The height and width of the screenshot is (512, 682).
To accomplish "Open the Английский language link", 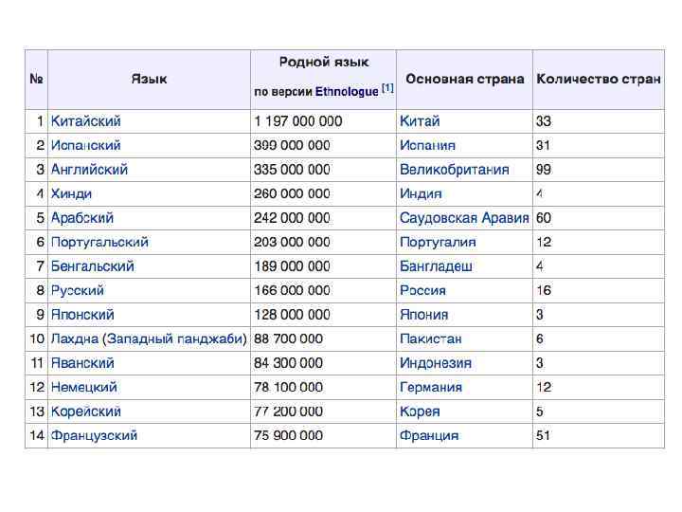I will pos(89,170).
